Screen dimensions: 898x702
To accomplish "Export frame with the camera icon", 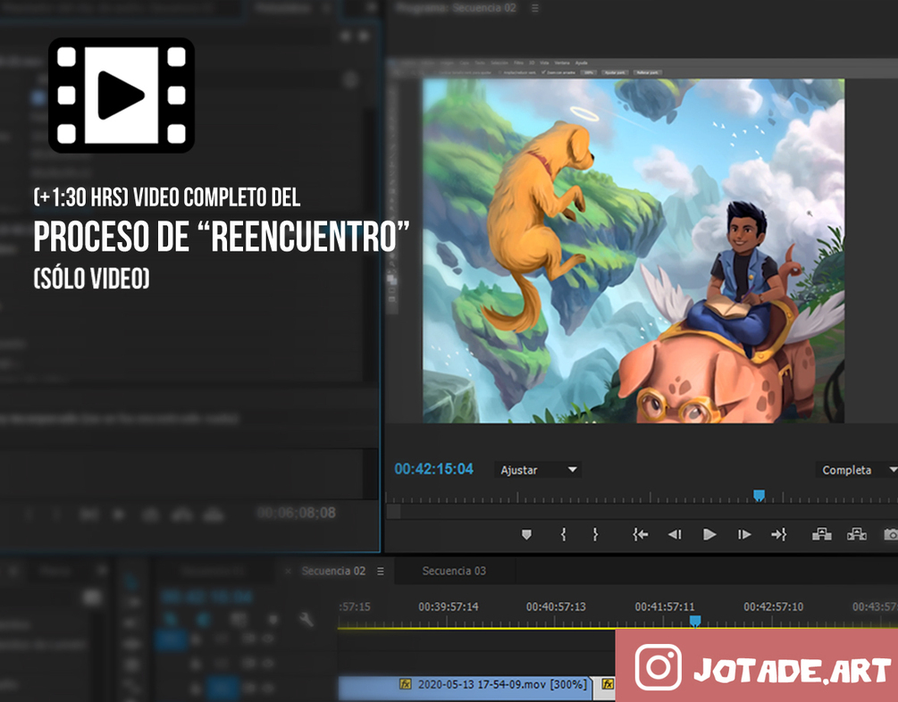I will [x=891, y=534].
